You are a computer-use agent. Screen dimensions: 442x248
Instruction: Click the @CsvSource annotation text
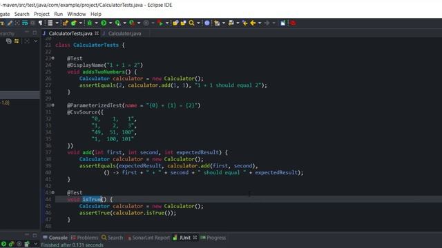(82, 112)
